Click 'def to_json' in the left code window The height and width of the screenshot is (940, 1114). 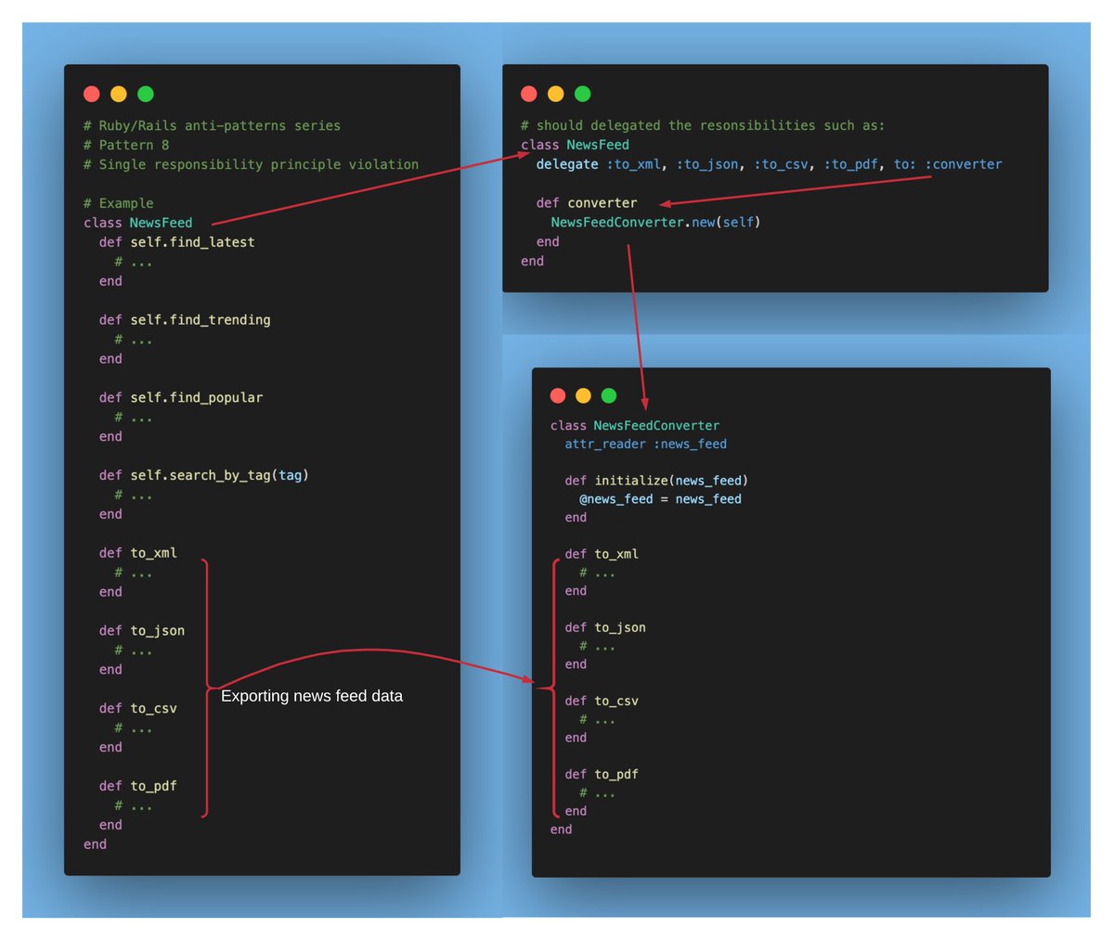[142, 631]
